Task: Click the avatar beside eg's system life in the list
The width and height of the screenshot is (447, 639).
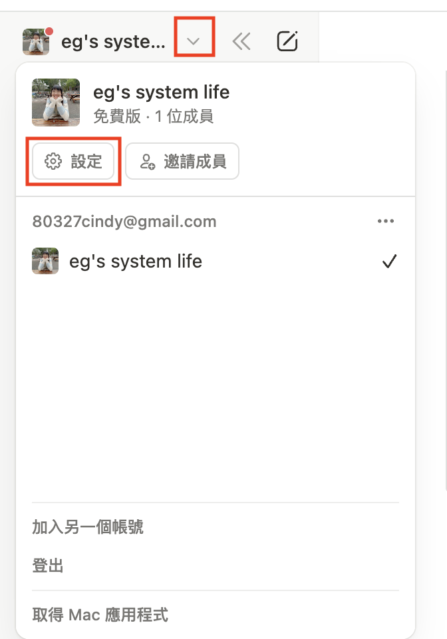Action: click(x=45, y=261)
